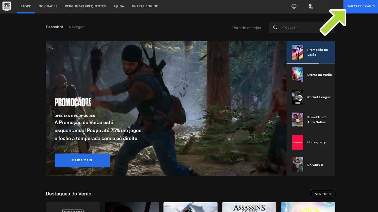
Task: Select Rocket League carousel item
Action: click(311, 97)
